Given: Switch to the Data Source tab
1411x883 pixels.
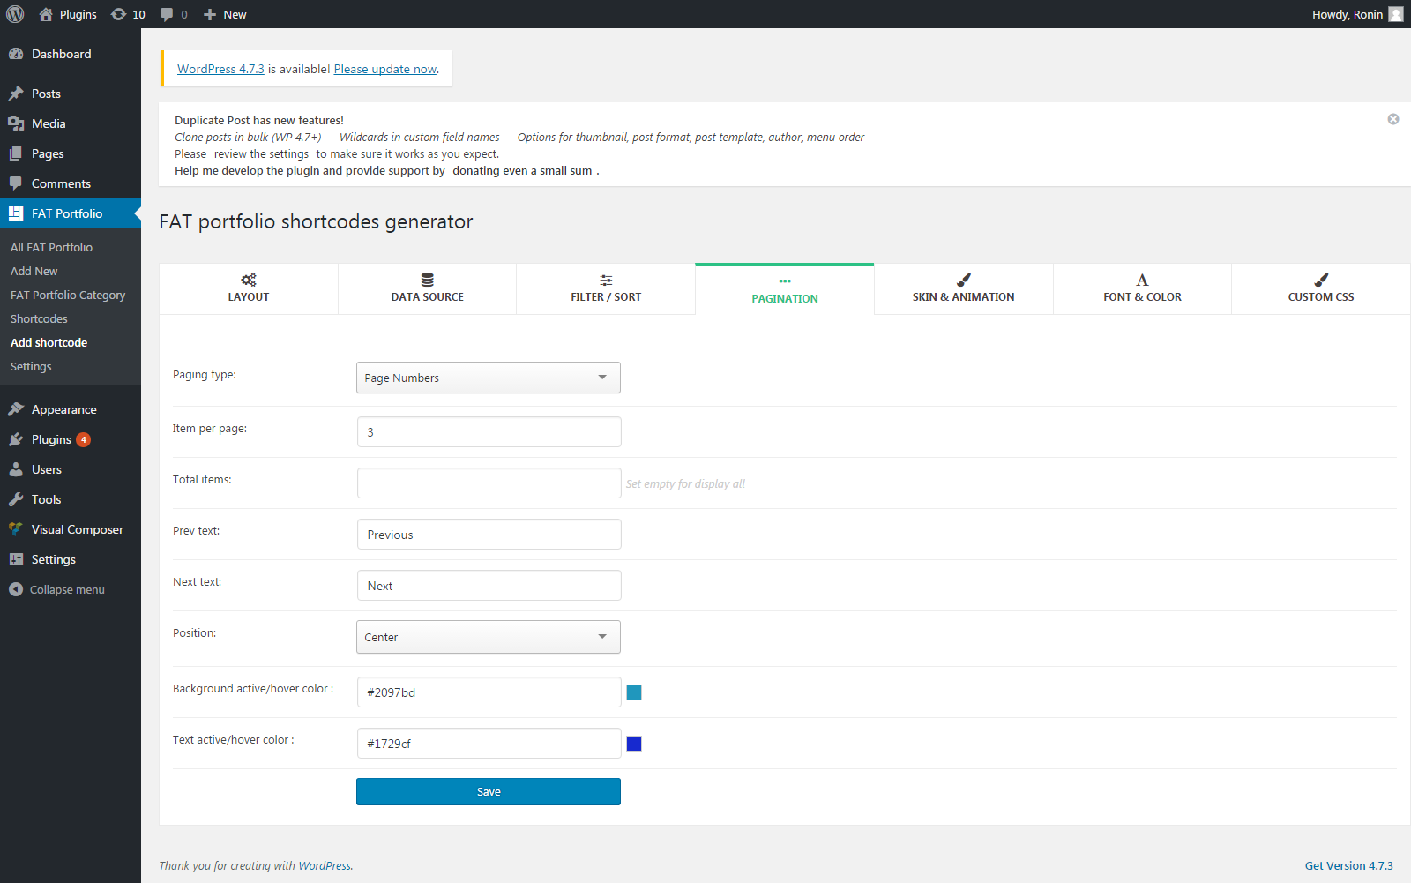Looking at the screenshot, I should tap(427, 288).
